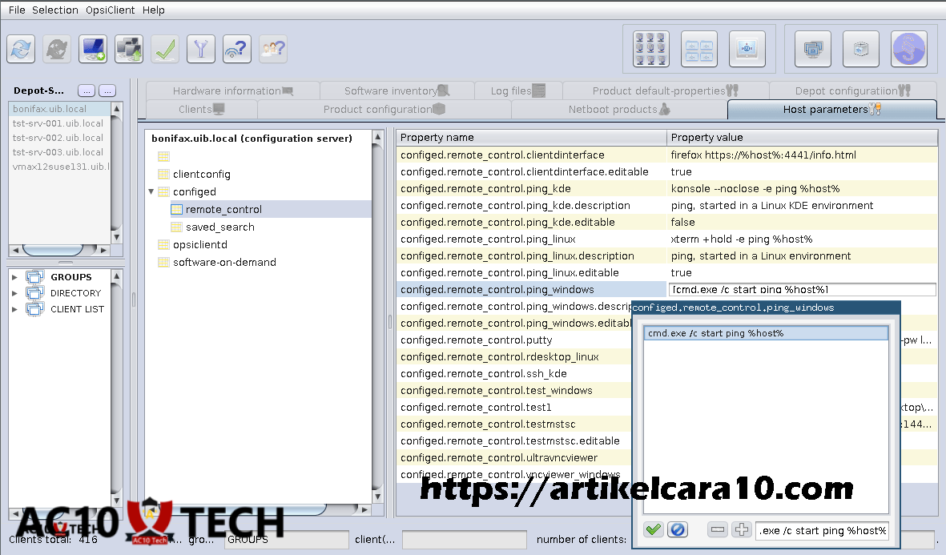Expand the GROUPS section
This screenshot has height=555, width=946.
(x=14, y=277)
